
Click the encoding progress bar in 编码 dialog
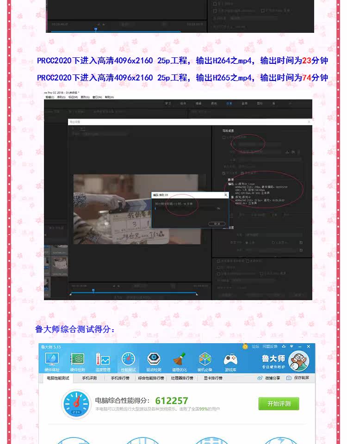coord(186,209)
